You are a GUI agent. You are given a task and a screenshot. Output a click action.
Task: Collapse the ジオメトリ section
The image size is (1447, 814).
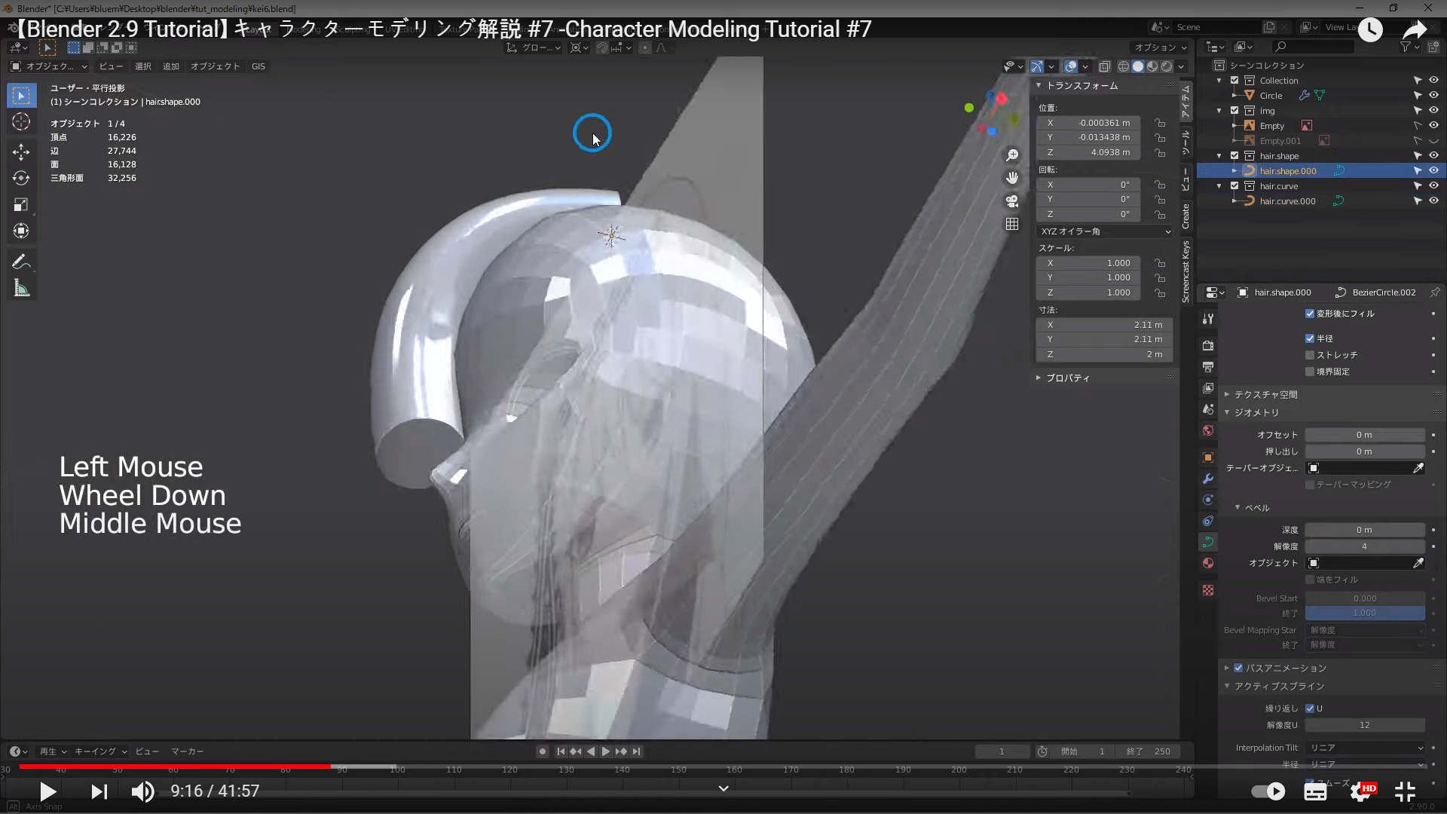(x=1256, y=412)
